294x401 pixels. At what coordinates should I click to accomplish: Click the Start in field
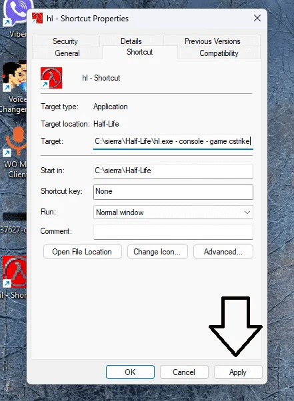173,171
